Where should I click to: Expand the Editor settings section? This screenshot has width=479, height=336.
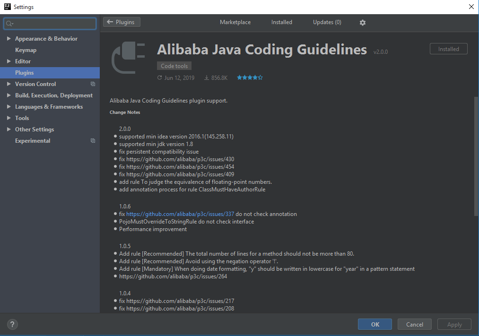point(9,61)
